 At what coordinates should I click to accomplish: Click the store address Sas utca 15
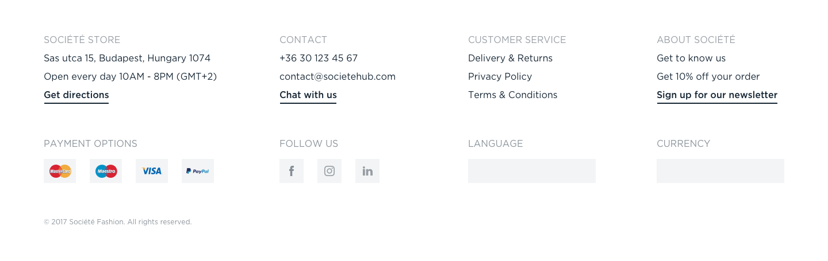tap(127, 59)
